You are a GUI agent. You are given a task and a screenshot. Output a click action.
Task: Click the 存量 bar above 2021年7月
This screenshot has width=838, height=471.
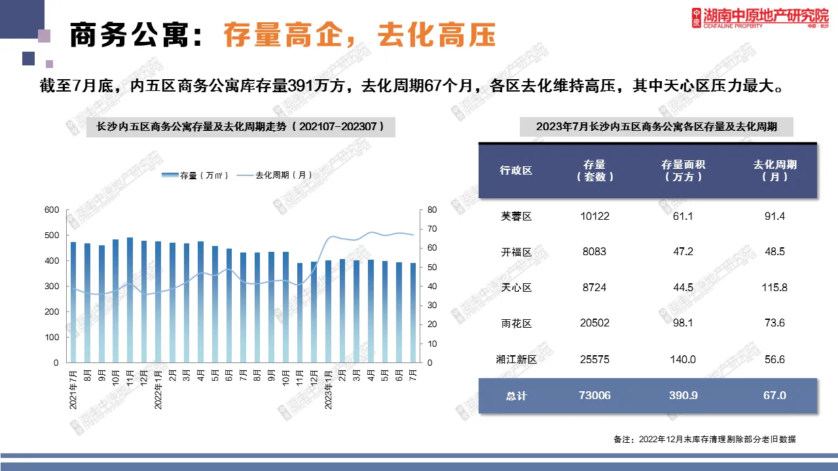(x=73, y=302)
